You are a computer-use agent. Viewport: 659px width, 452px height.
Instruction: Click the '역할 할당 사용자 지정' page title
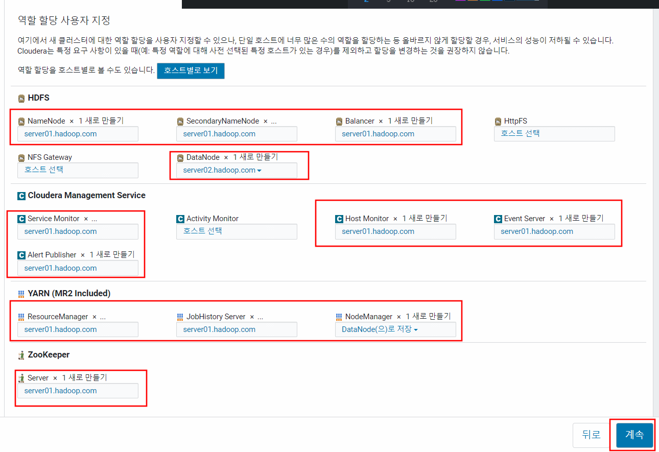point(64,20)
